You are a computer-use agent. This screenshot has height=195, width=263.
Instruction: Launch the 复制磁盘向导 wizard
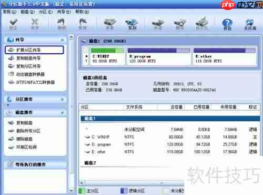[x=24, y=58]
